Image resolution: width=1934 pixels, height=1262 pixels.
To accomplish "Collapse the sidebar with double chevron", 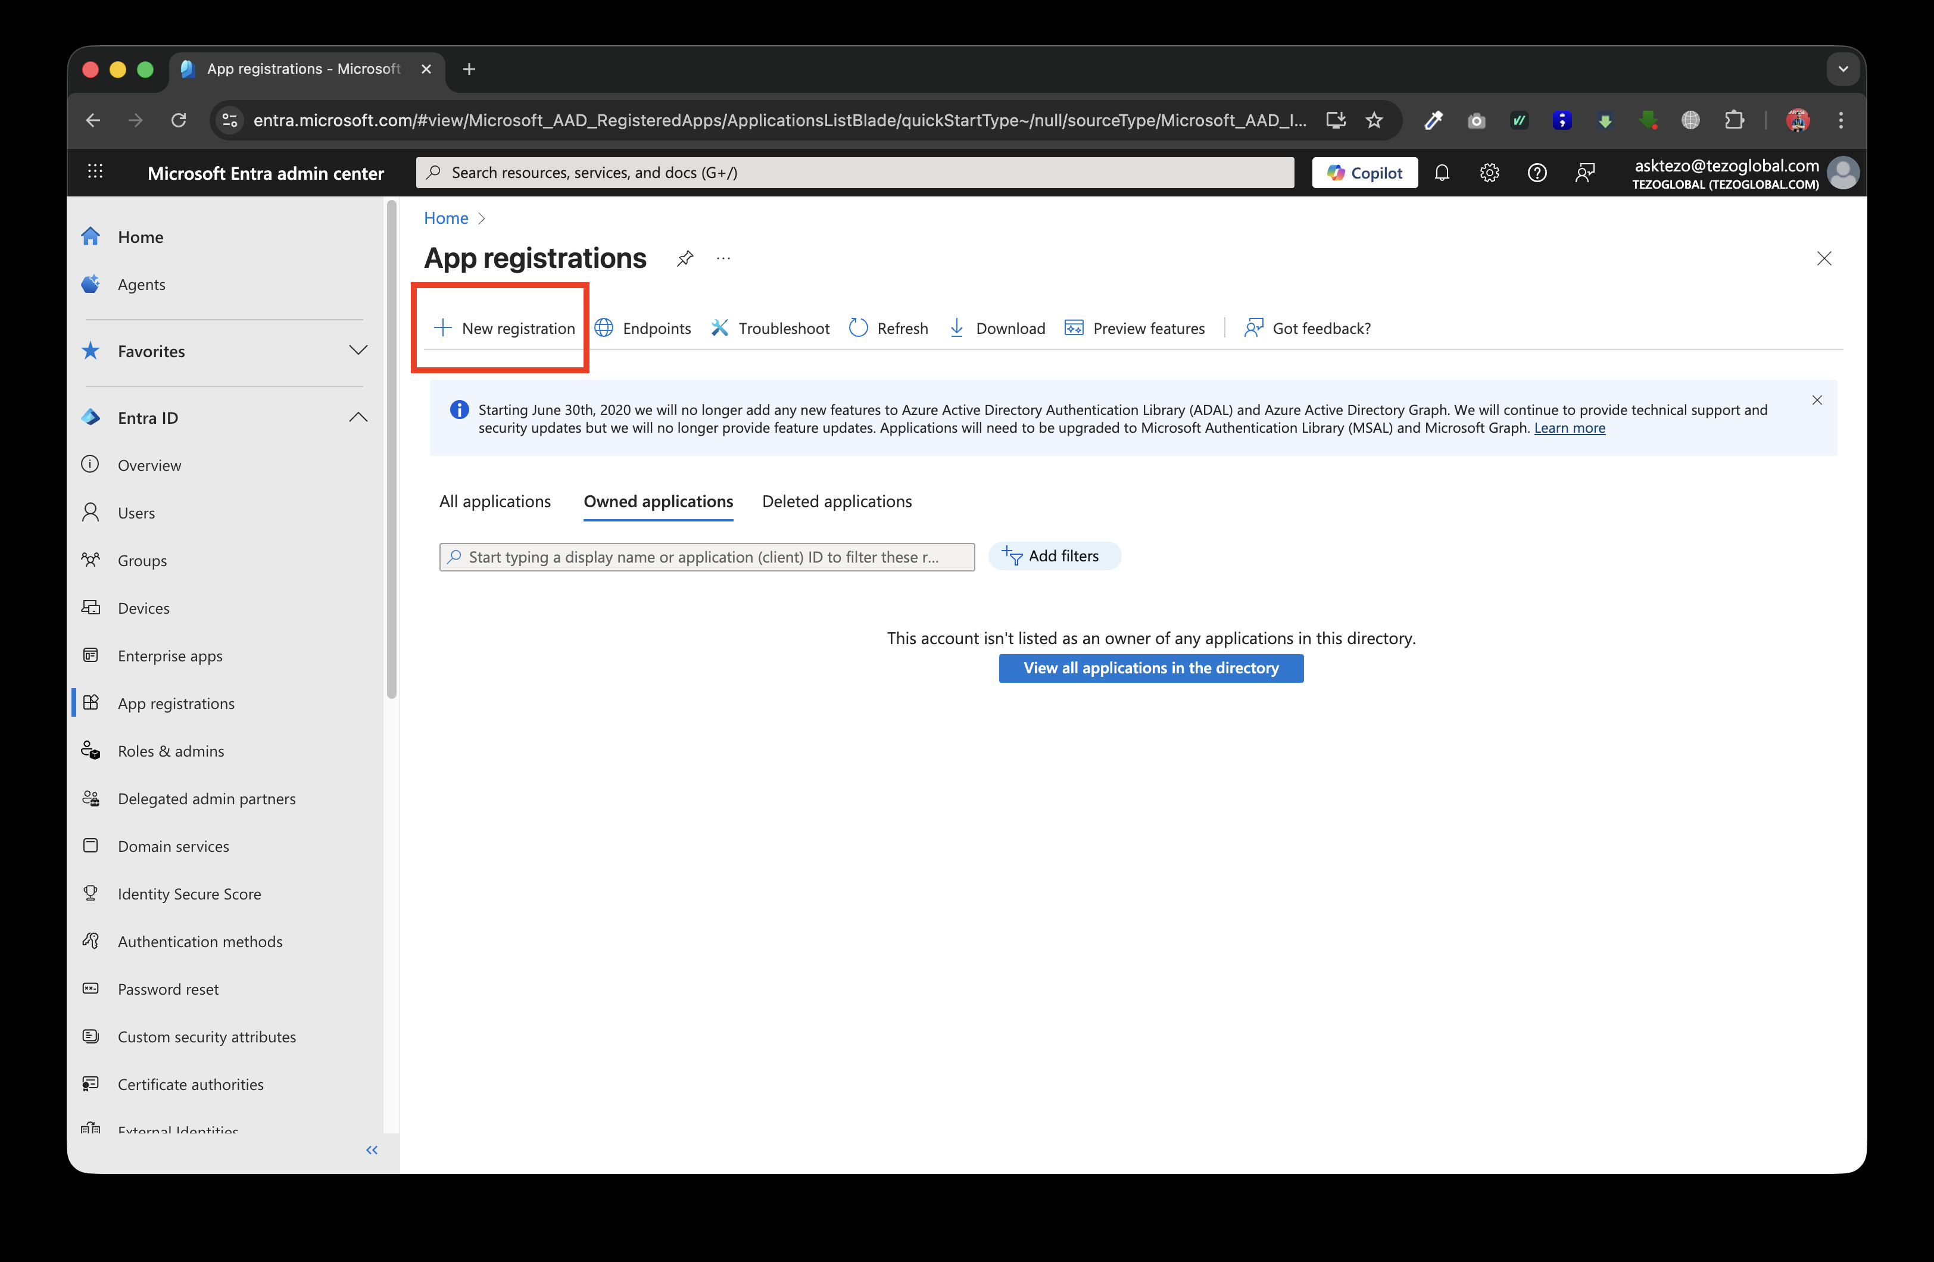I will click(x=372, y=1150).
